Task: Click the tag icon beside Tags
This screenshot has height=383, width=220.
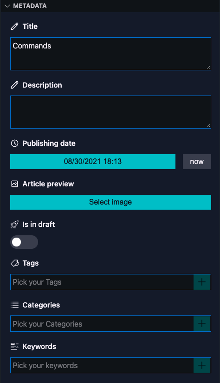Action: (x=14, y=263)
